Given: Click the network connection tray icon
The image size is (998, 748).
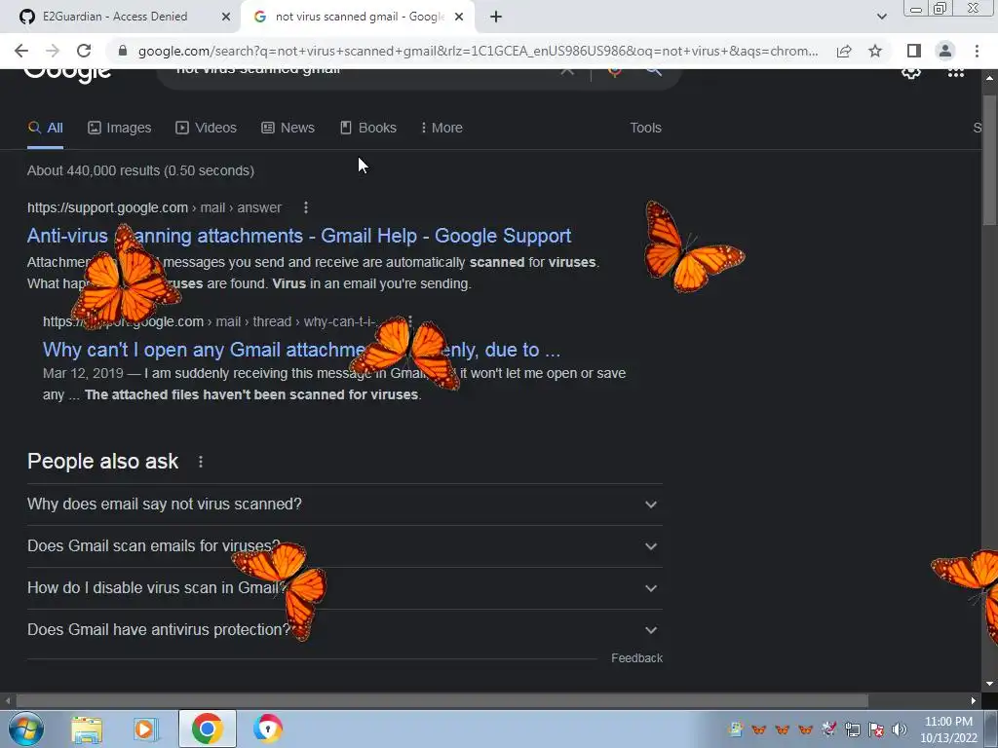Looking at the screenshot, I should (852, 729).
